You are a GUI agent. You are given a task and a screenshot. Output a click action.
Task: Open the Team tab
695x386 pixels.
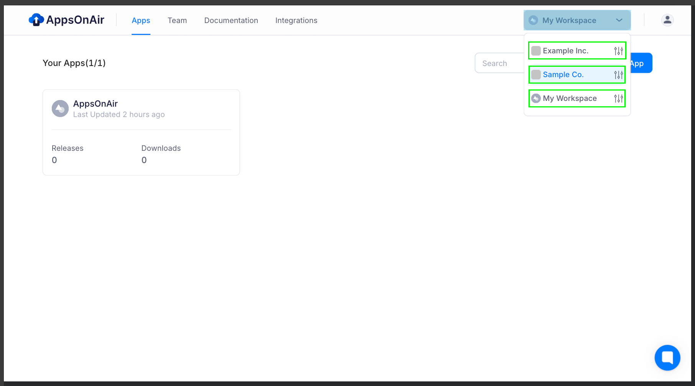coord(177,21)
